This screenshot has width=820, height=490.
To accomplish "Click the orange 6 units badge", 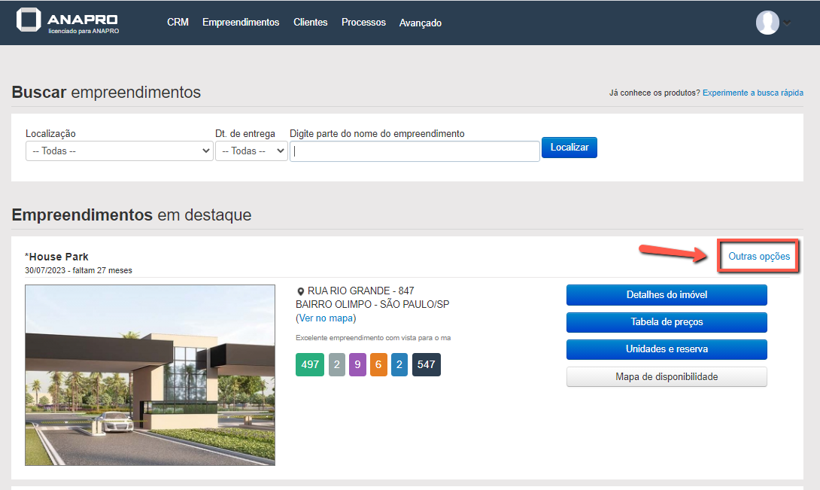I will point(378,364).
